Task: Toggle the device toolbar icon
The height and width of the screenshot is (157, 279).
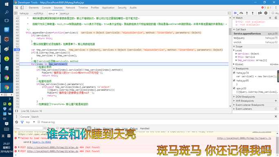Action: (x=22, y=8)
